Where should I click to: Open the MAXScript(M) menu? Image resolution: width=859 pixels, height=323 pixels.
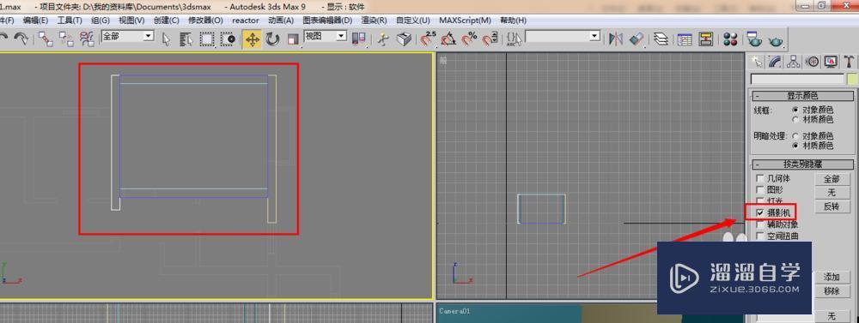465,21
